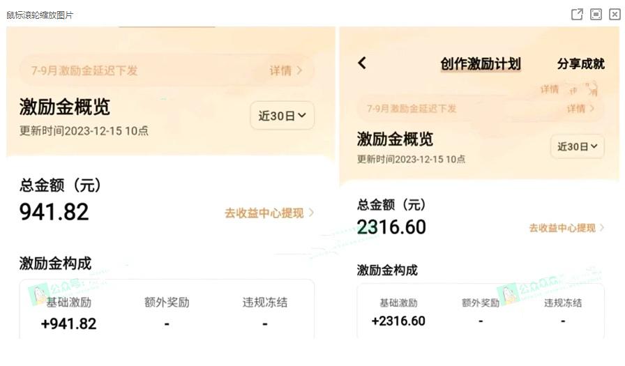Image resolution: width=625 pixels, height=366 pixels.
Task: Expand the left 近30日 dropdown
Action: coord(283,116)
